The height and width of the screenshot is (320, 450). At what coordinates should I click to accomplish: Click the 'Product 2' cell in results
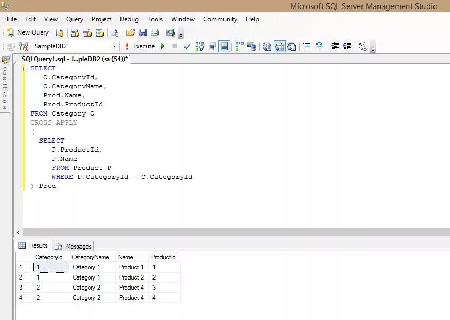[x=132, y=277]
